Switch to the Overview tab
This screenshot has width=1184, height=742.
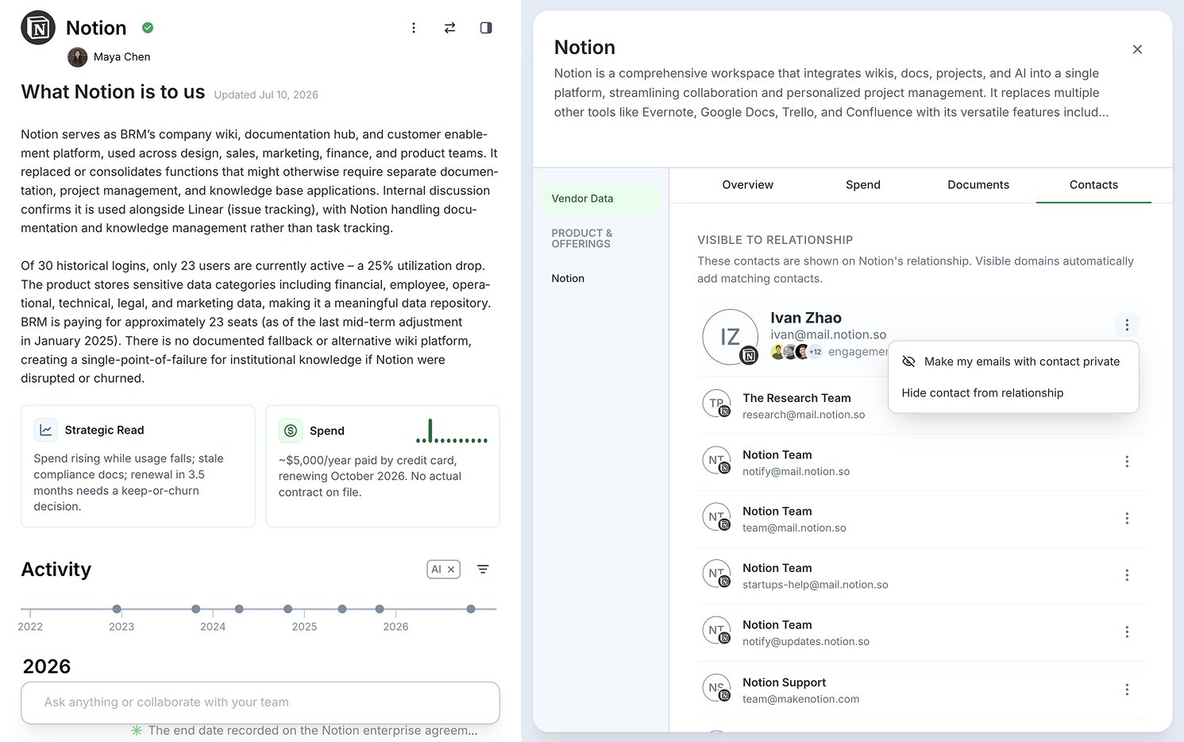pyautogui.click(x=748, y=185)
